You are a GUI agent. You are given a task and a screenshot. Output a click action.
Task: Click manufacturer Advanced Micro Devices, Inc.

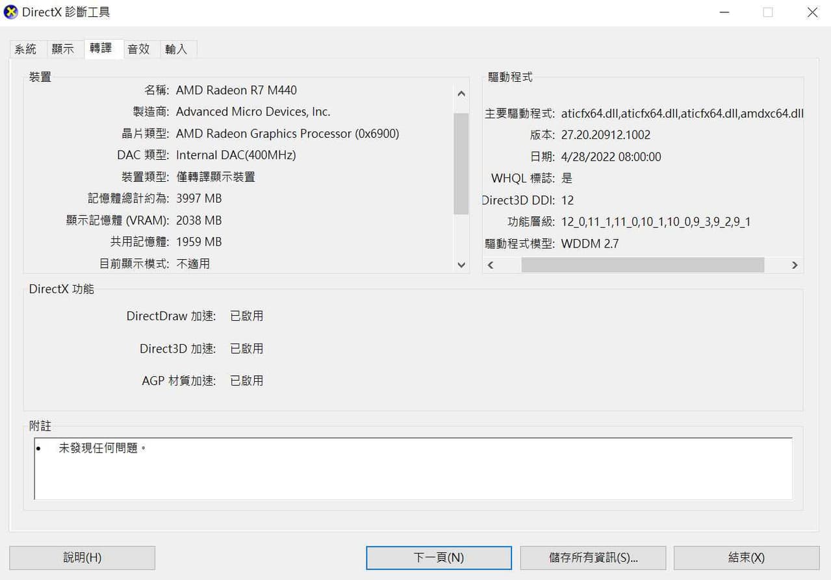pyautogui.click(x=253, y=112)
